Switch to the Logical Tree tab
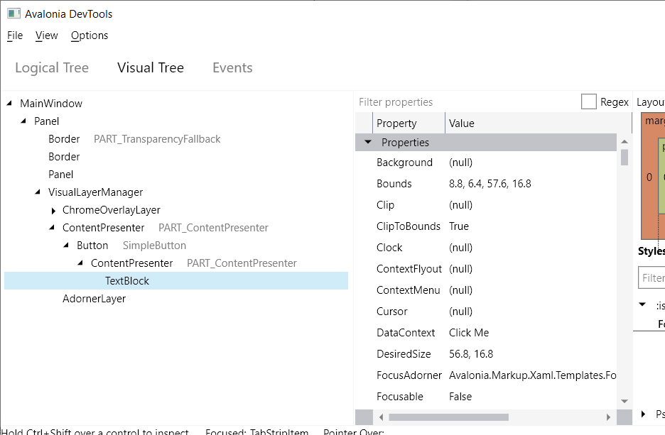This screenshot has width=665, height=435. coord(52,68)
